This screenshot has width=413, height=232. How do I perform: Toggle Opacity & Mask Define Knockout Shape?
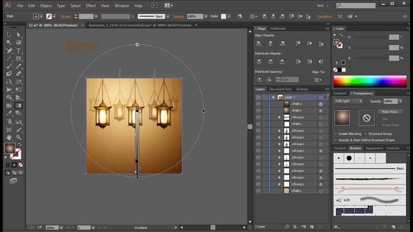click(336, 140)
